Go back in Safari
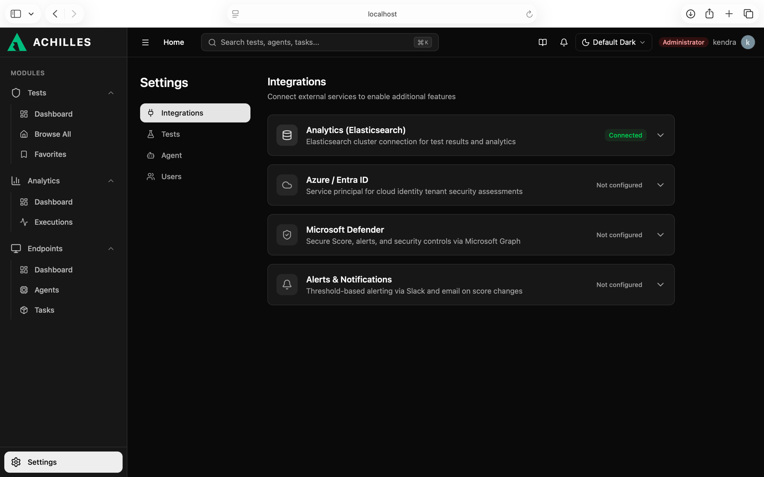764x477 pixels. [x=55, y=14]
